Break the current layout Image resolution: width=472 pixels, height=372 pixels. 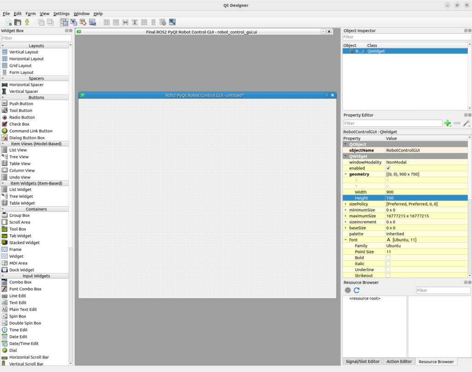point(163,22)
